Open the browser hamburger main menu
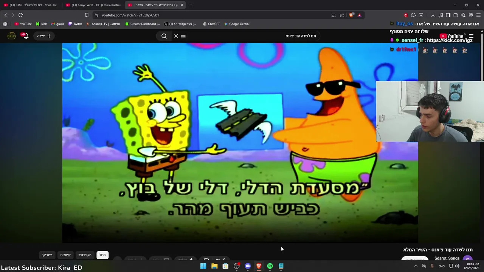The height and width of the screenshot is (272, 484). coord(478,15)
